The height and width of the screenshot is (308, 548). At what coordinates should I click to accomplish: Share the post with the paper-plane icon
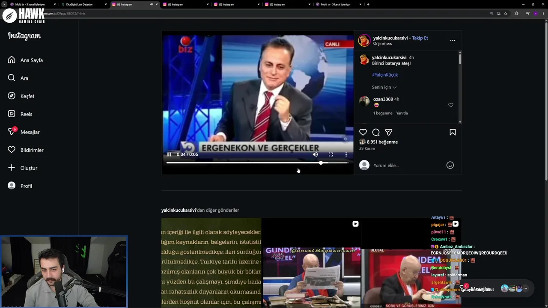coord(389,132)
